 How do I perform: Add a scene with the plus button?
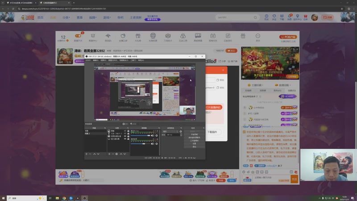pyautogui.click(x=87, y=154)
